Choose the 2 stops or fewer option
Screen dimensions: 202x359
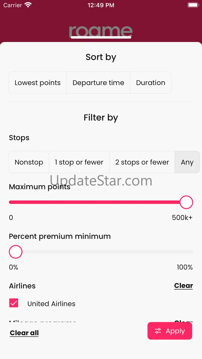pos(142,162)
